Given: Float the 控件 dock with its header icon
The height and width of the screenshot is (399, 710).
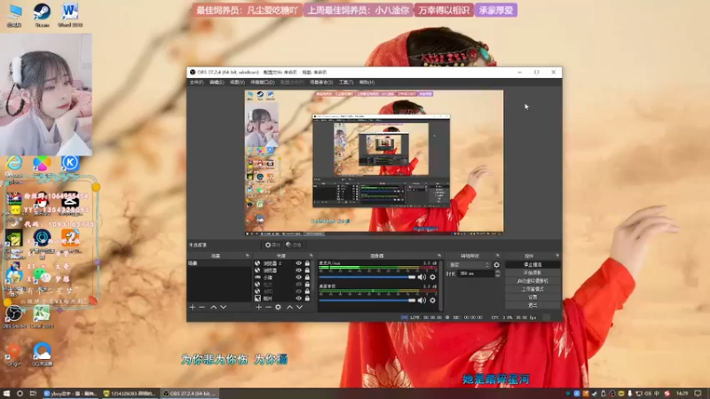Looking at the screenshot, I should coord(557,255).
